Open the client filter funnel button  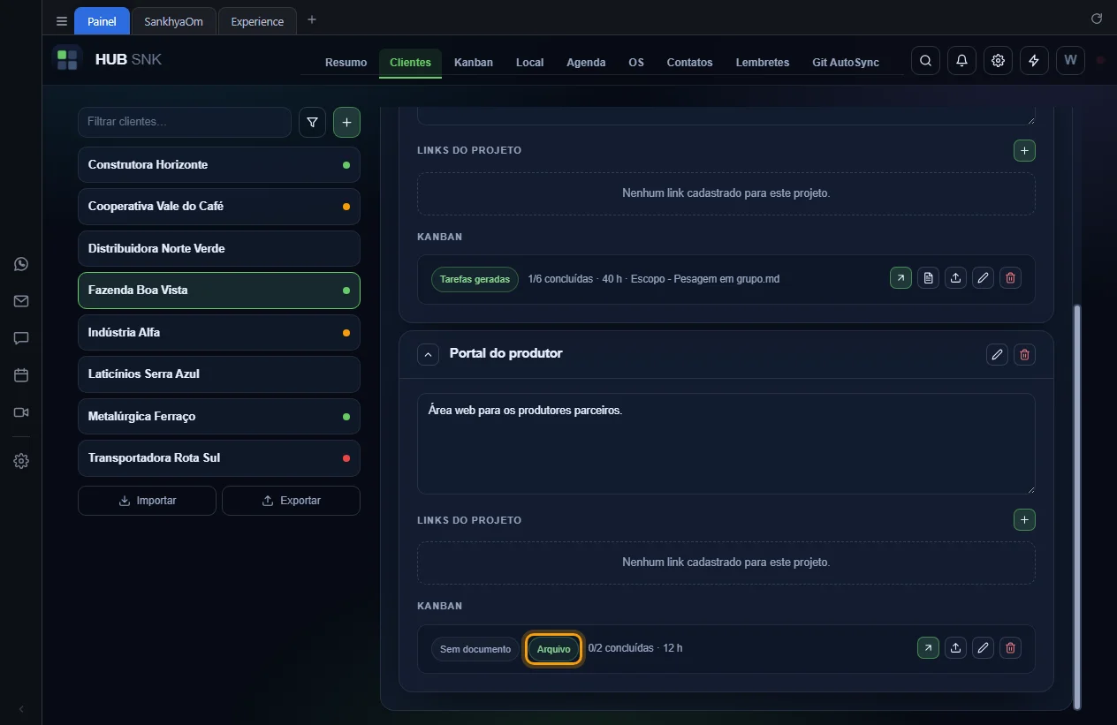(x=312, y=123)
